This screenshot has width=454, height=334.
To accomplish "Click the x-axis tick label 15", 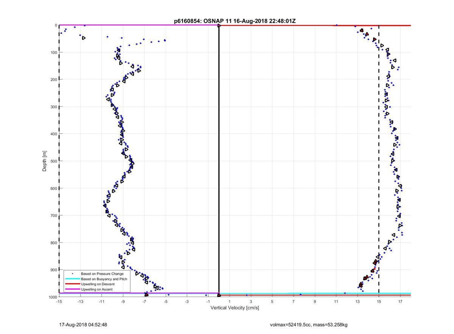I will (x=379, y=302).
